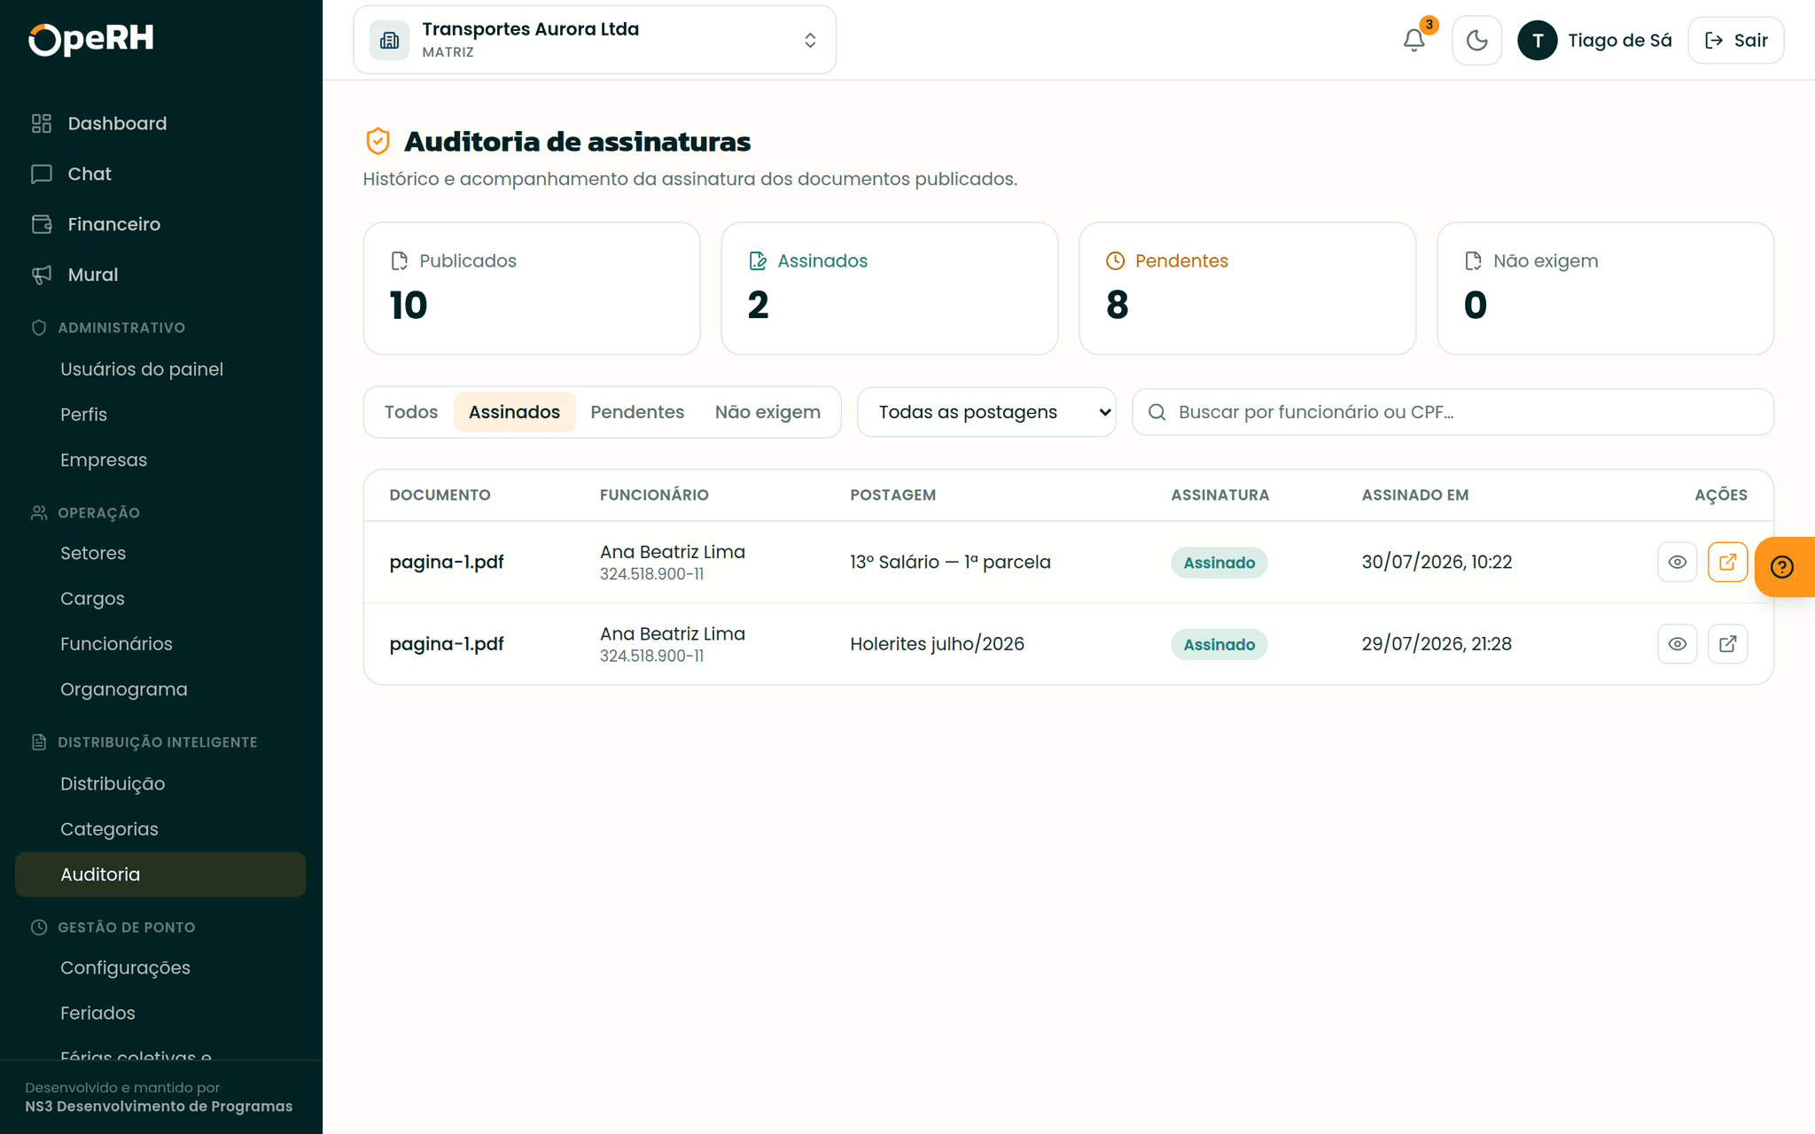Image resolution: width=1815 pixels, height=1134 pixels.
Task: Click date 30/07/2026, 10:22
Action: (x=1437, y=562)
